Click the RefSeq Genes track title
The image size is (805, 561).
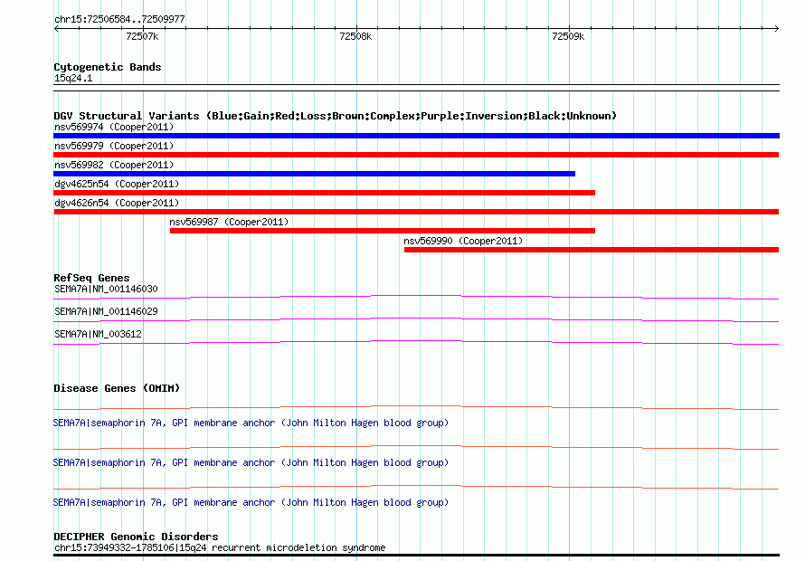pos(91,278)
